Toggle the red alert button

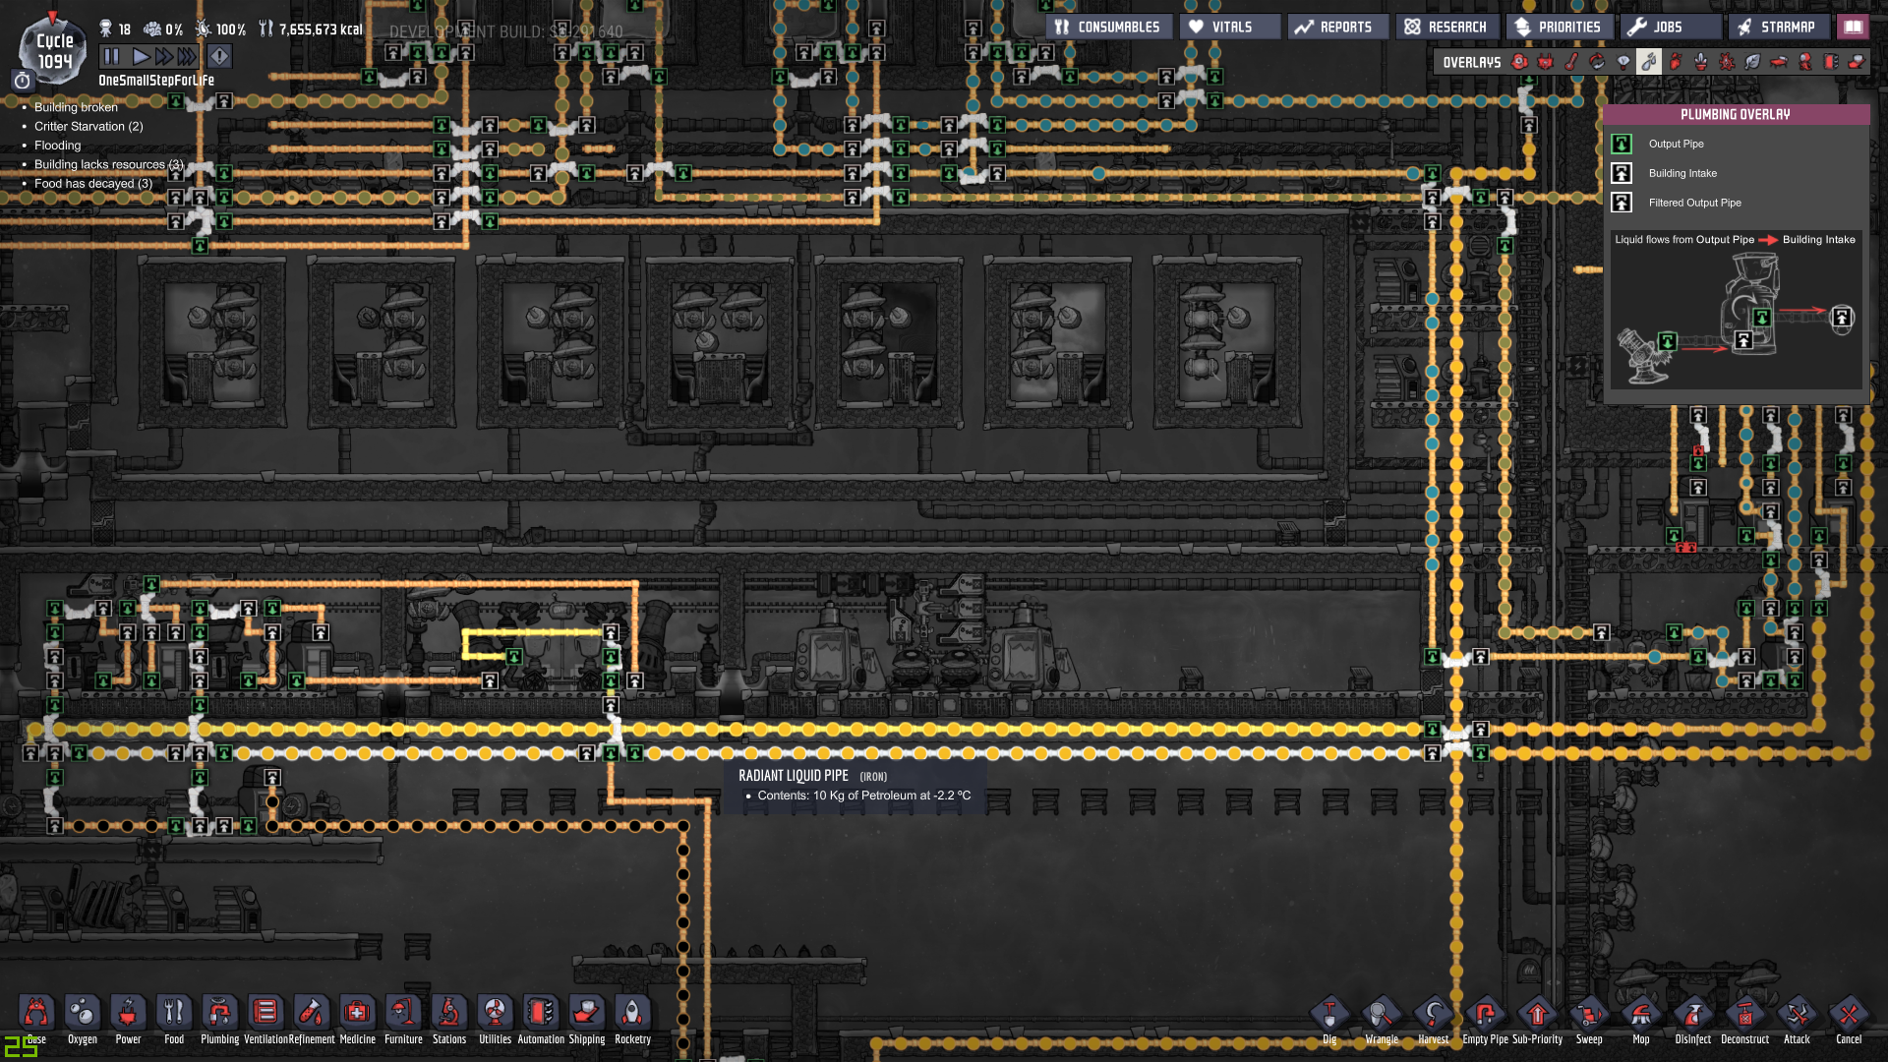pyautogui.click(x=219, y=56)
